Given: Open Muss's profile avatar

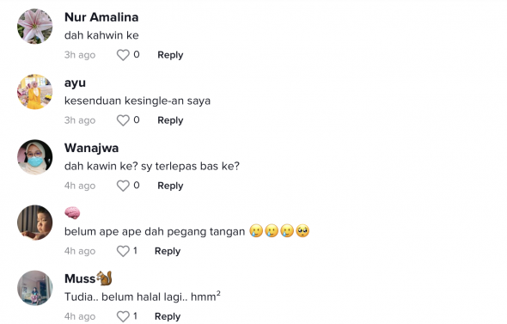Looking at the screenshot, I should point(35,288).
